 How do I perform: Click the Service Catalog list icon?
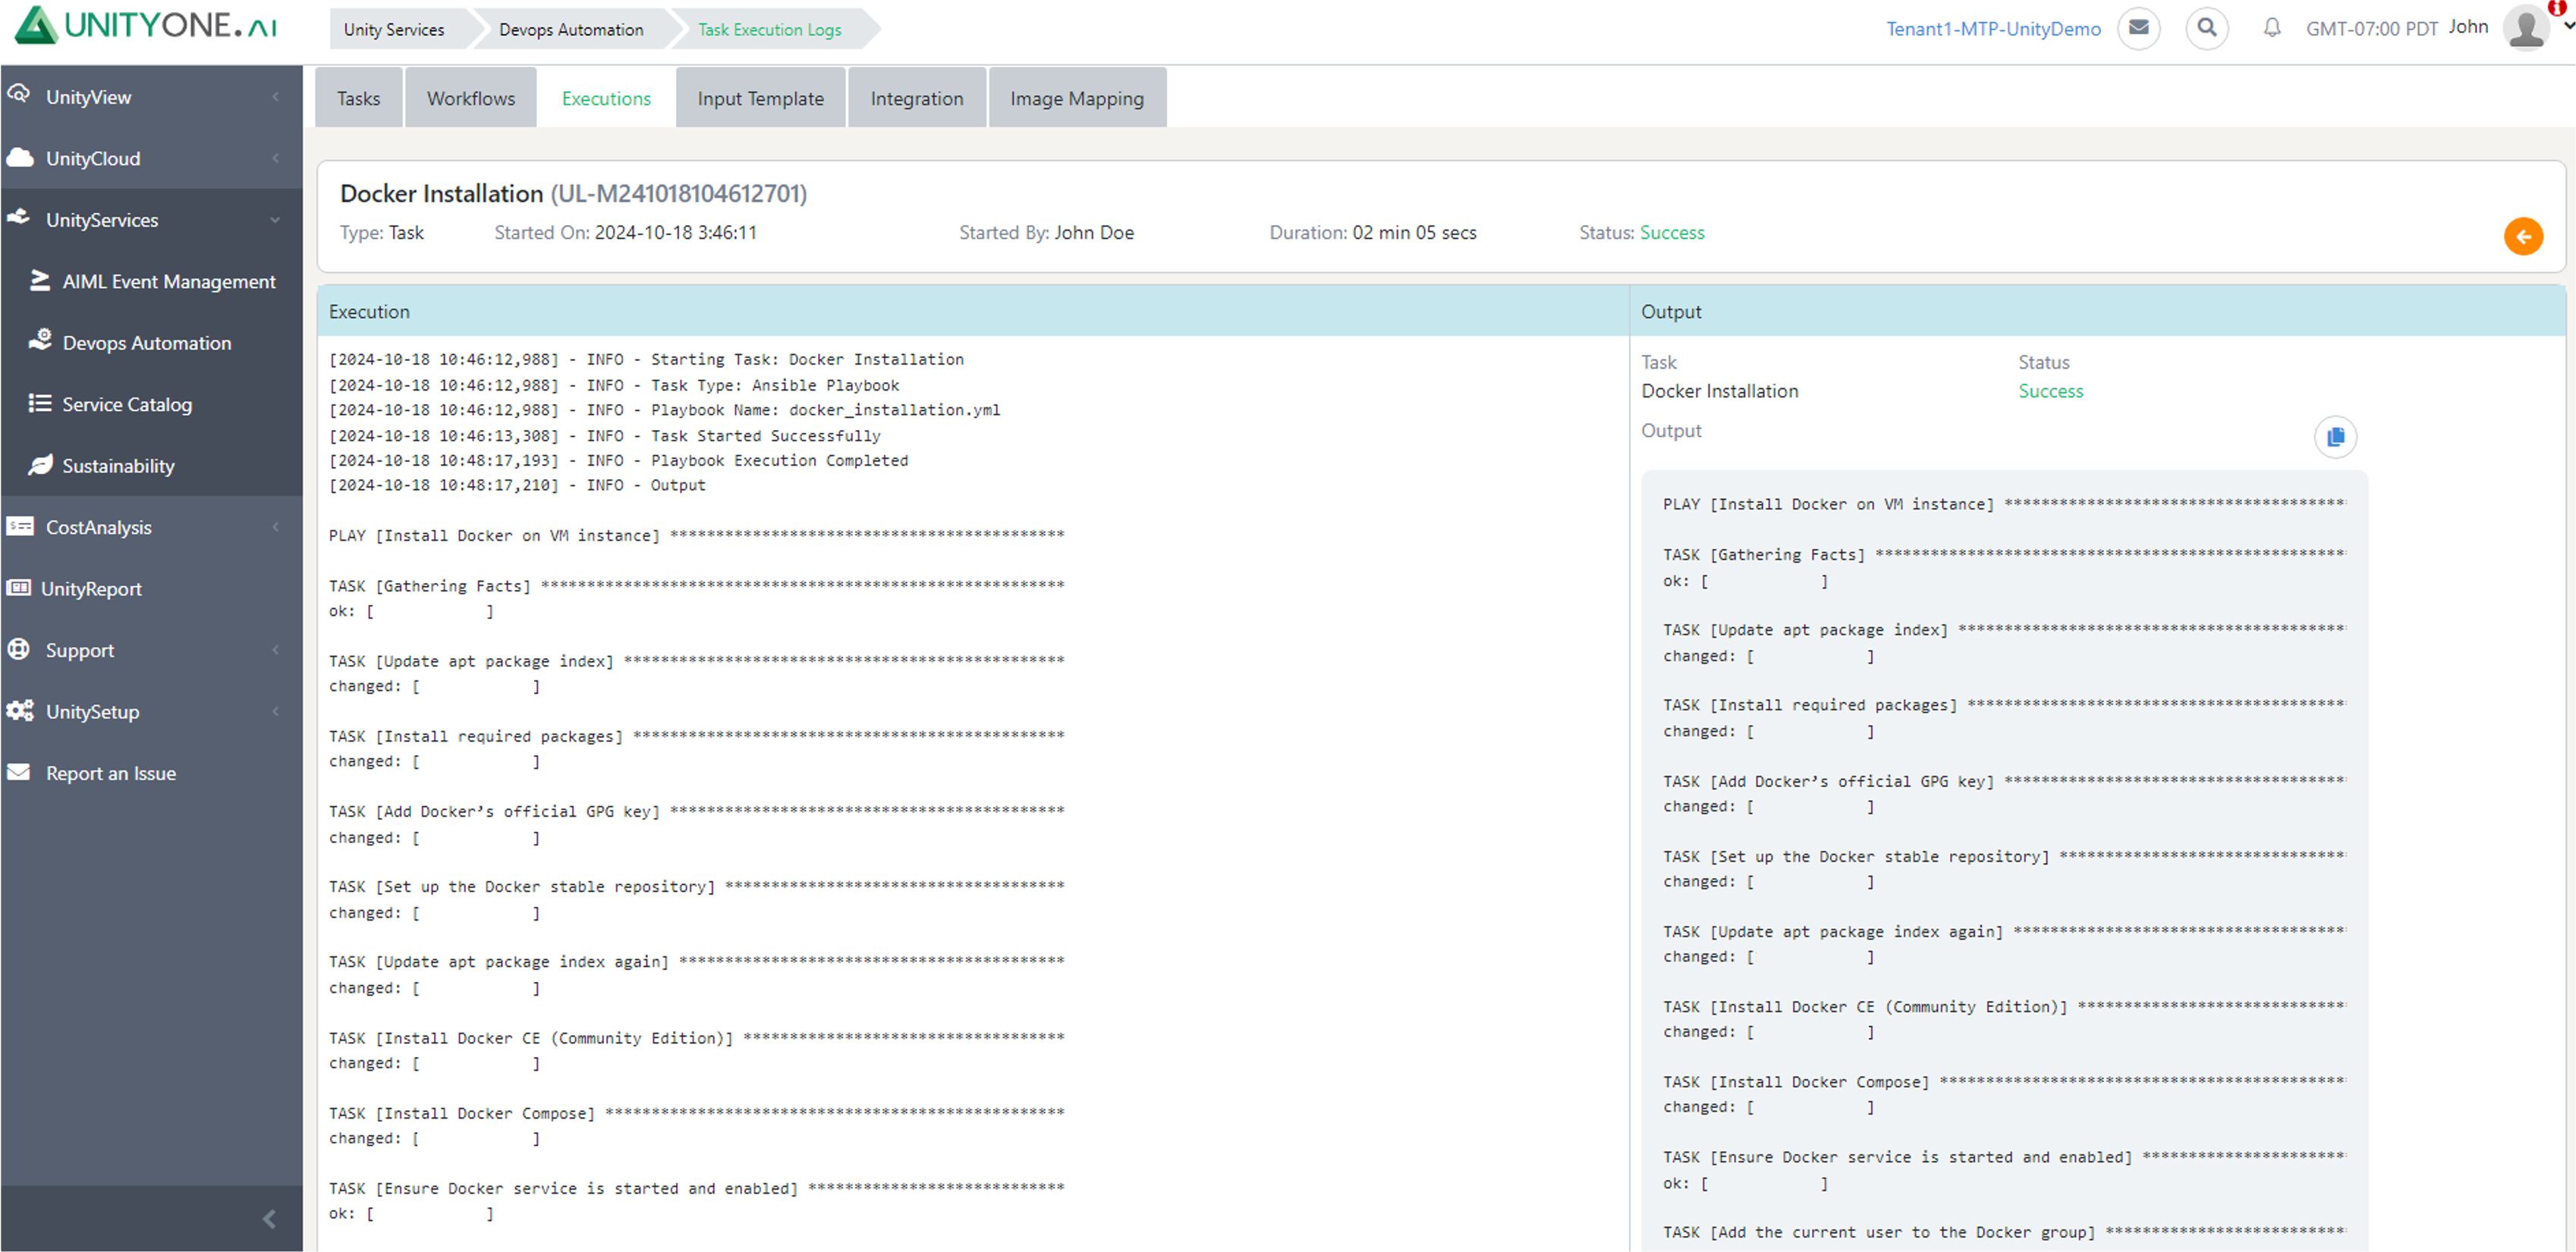click(40, 403)
